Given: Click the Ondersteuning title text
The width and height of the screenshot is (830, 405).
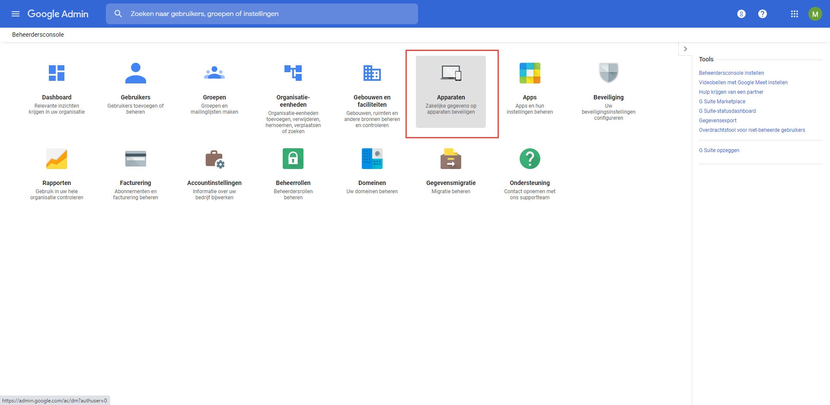Looking at the screenshot, I should (530, 183).
